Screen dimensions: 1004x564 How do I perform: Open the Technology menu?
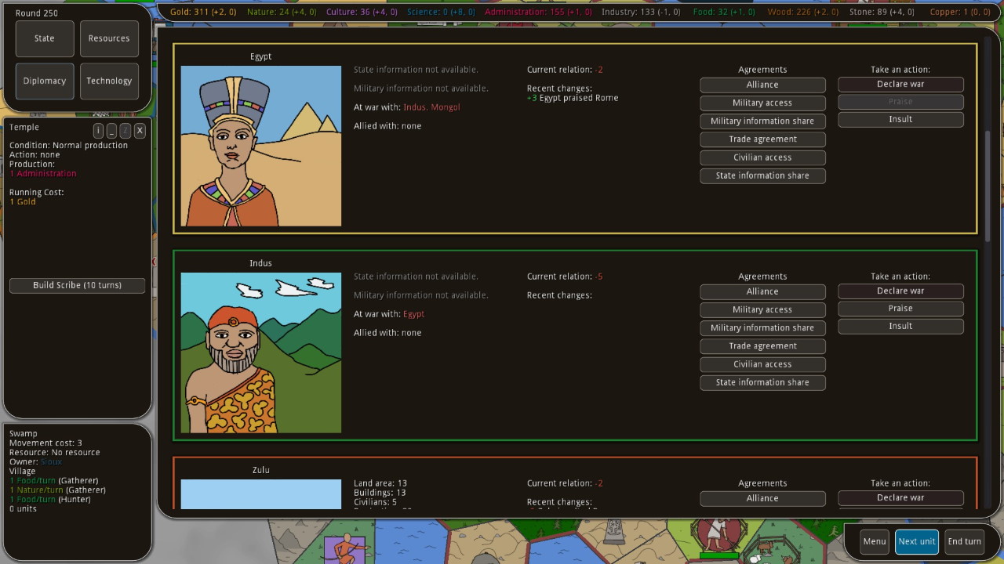(x=109, y=81)
